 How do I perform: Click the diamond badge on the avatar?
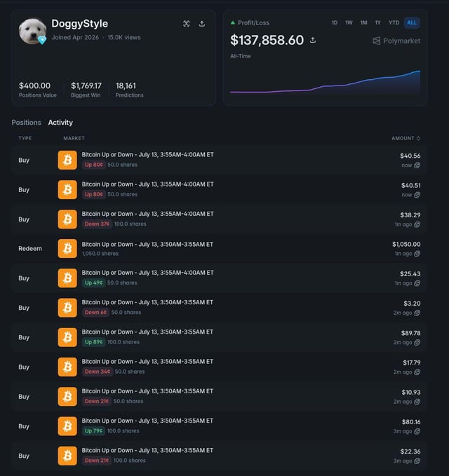(42, 40)
